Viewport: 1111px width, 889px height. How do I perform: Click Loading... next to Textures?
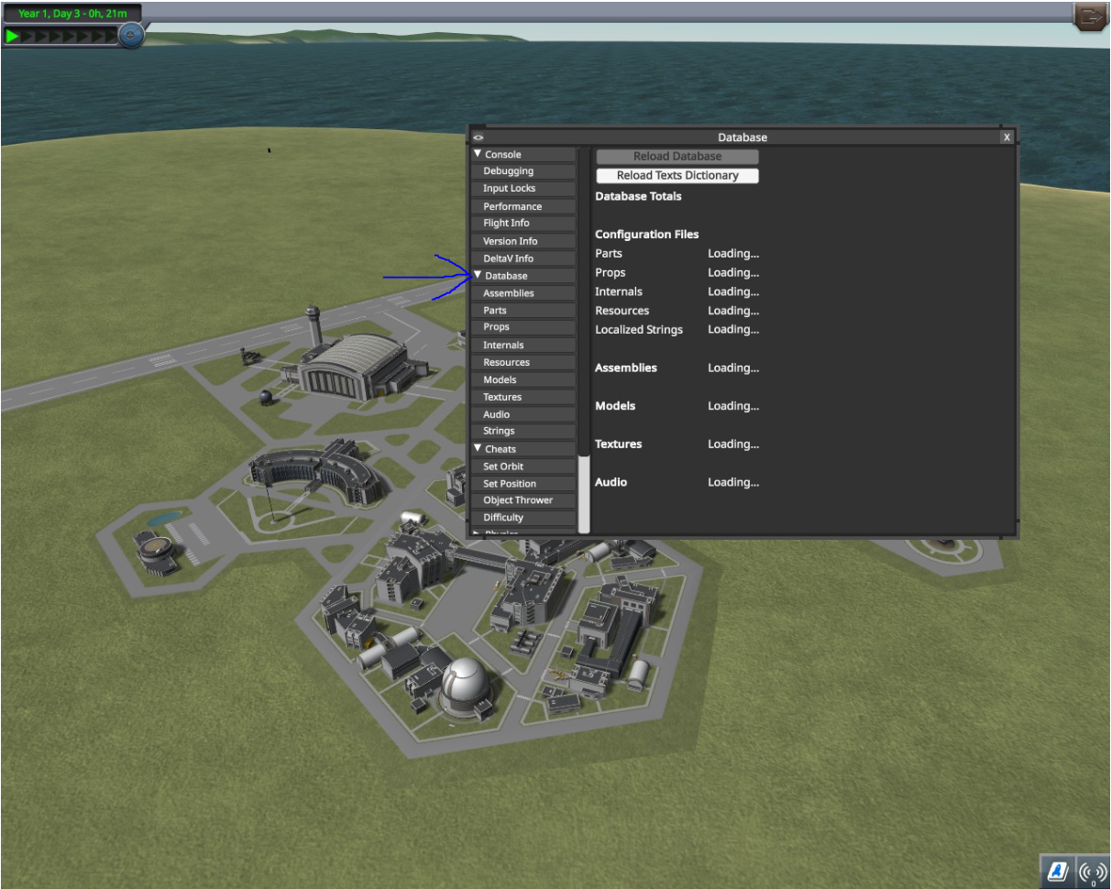(x=733, y=444)
